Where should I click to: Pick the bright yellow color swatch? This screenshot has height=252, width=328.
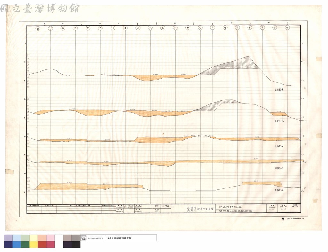pos(34,244)
